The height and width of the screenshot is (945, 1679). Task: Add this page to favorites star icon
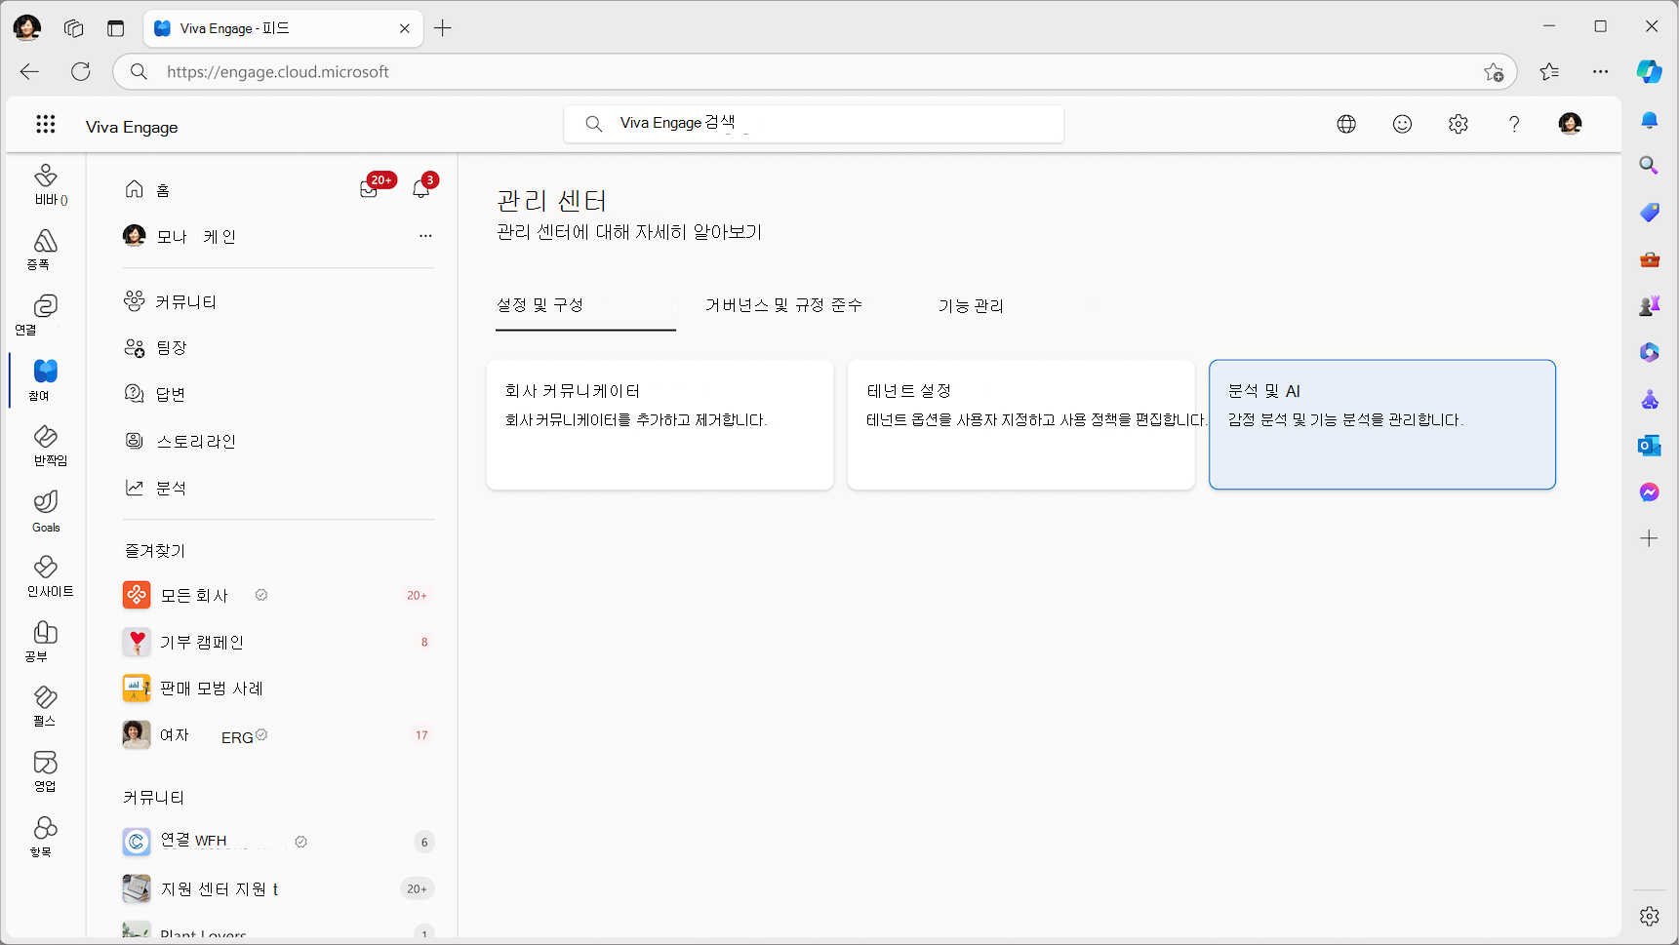pos(1494,72)
